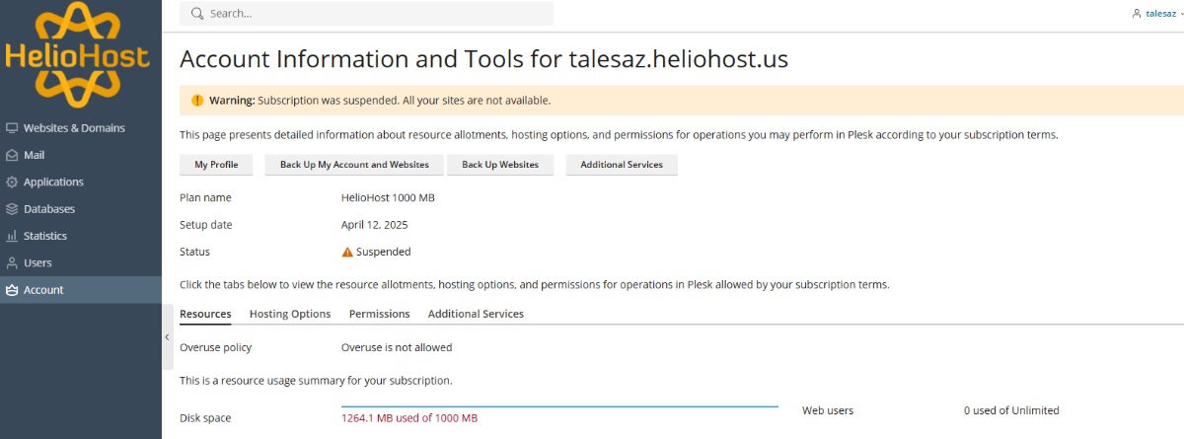1184x439 pixels.
Task: Click the Users person icon
Action: [x=12, y=263]
